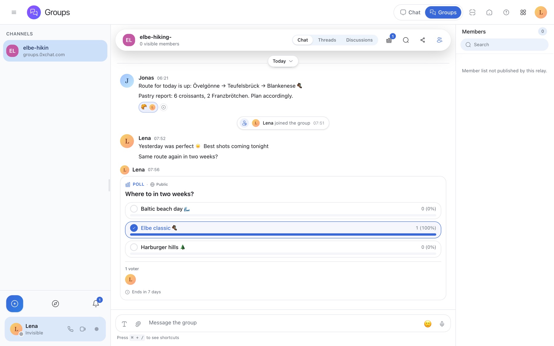Search the group messages
Viewport: 554px width, 346px height.
click(406, 40)
